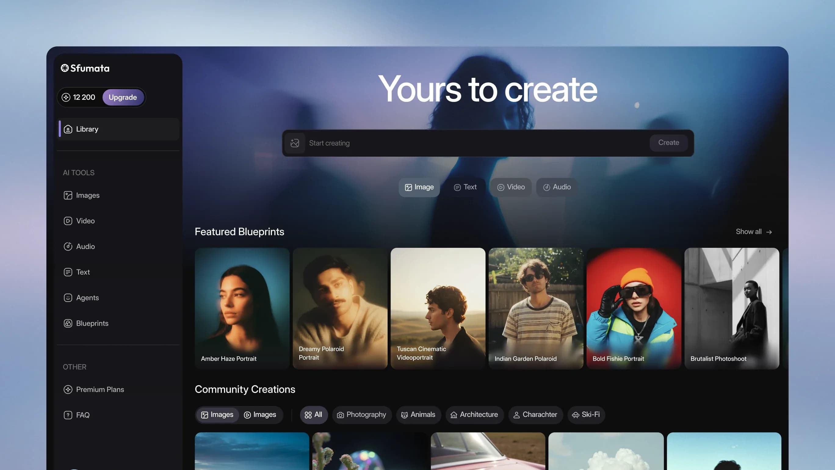Click the Create button
The height and width of the screenshot is (470, 835).
click(x=668, y=143)
